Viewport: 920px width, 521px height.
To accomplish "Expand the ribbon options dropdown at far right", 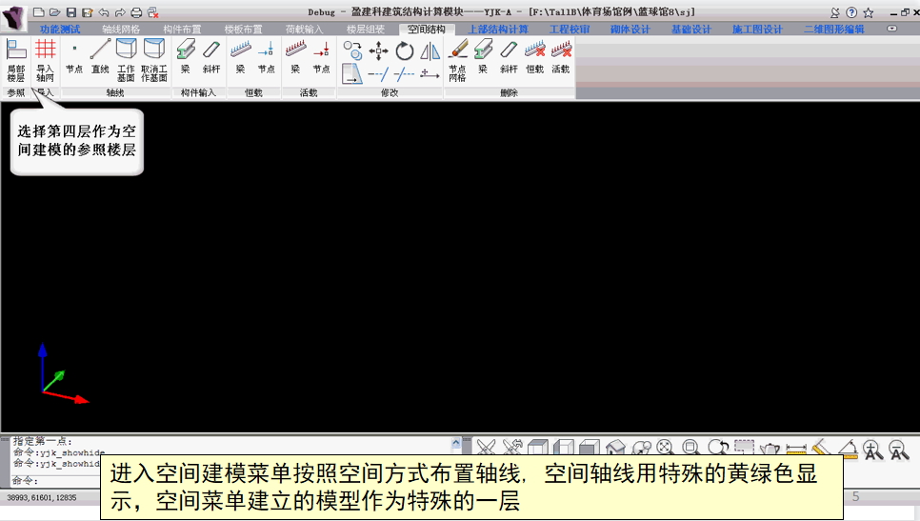I will 891,29.
